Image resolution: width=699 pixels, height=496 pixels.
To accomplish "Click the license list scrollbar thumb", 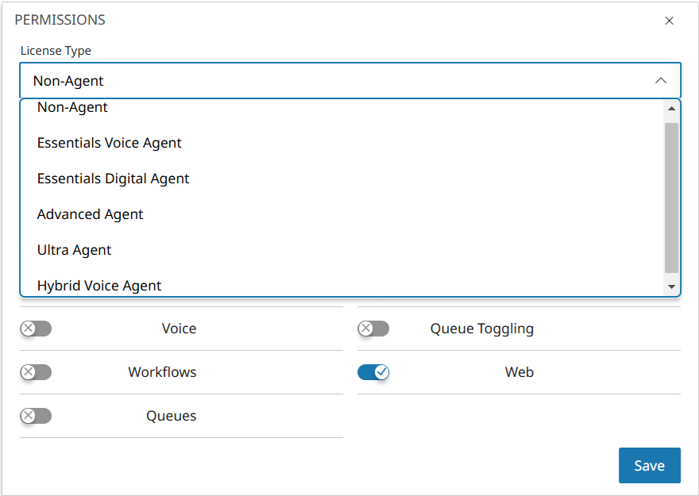I will point(671,198).
